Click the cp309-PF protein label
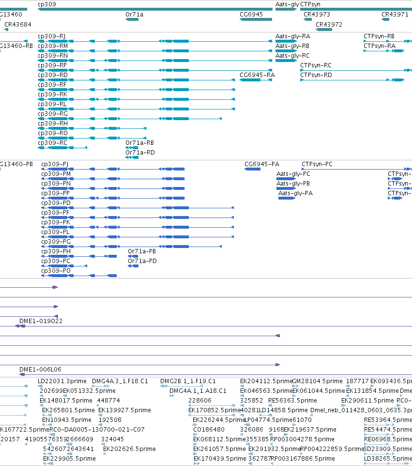 point(55,213)
